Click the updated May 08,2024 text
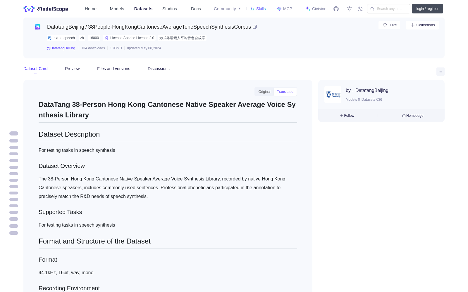This screenshot has height=292, width=468. point(144,48)
